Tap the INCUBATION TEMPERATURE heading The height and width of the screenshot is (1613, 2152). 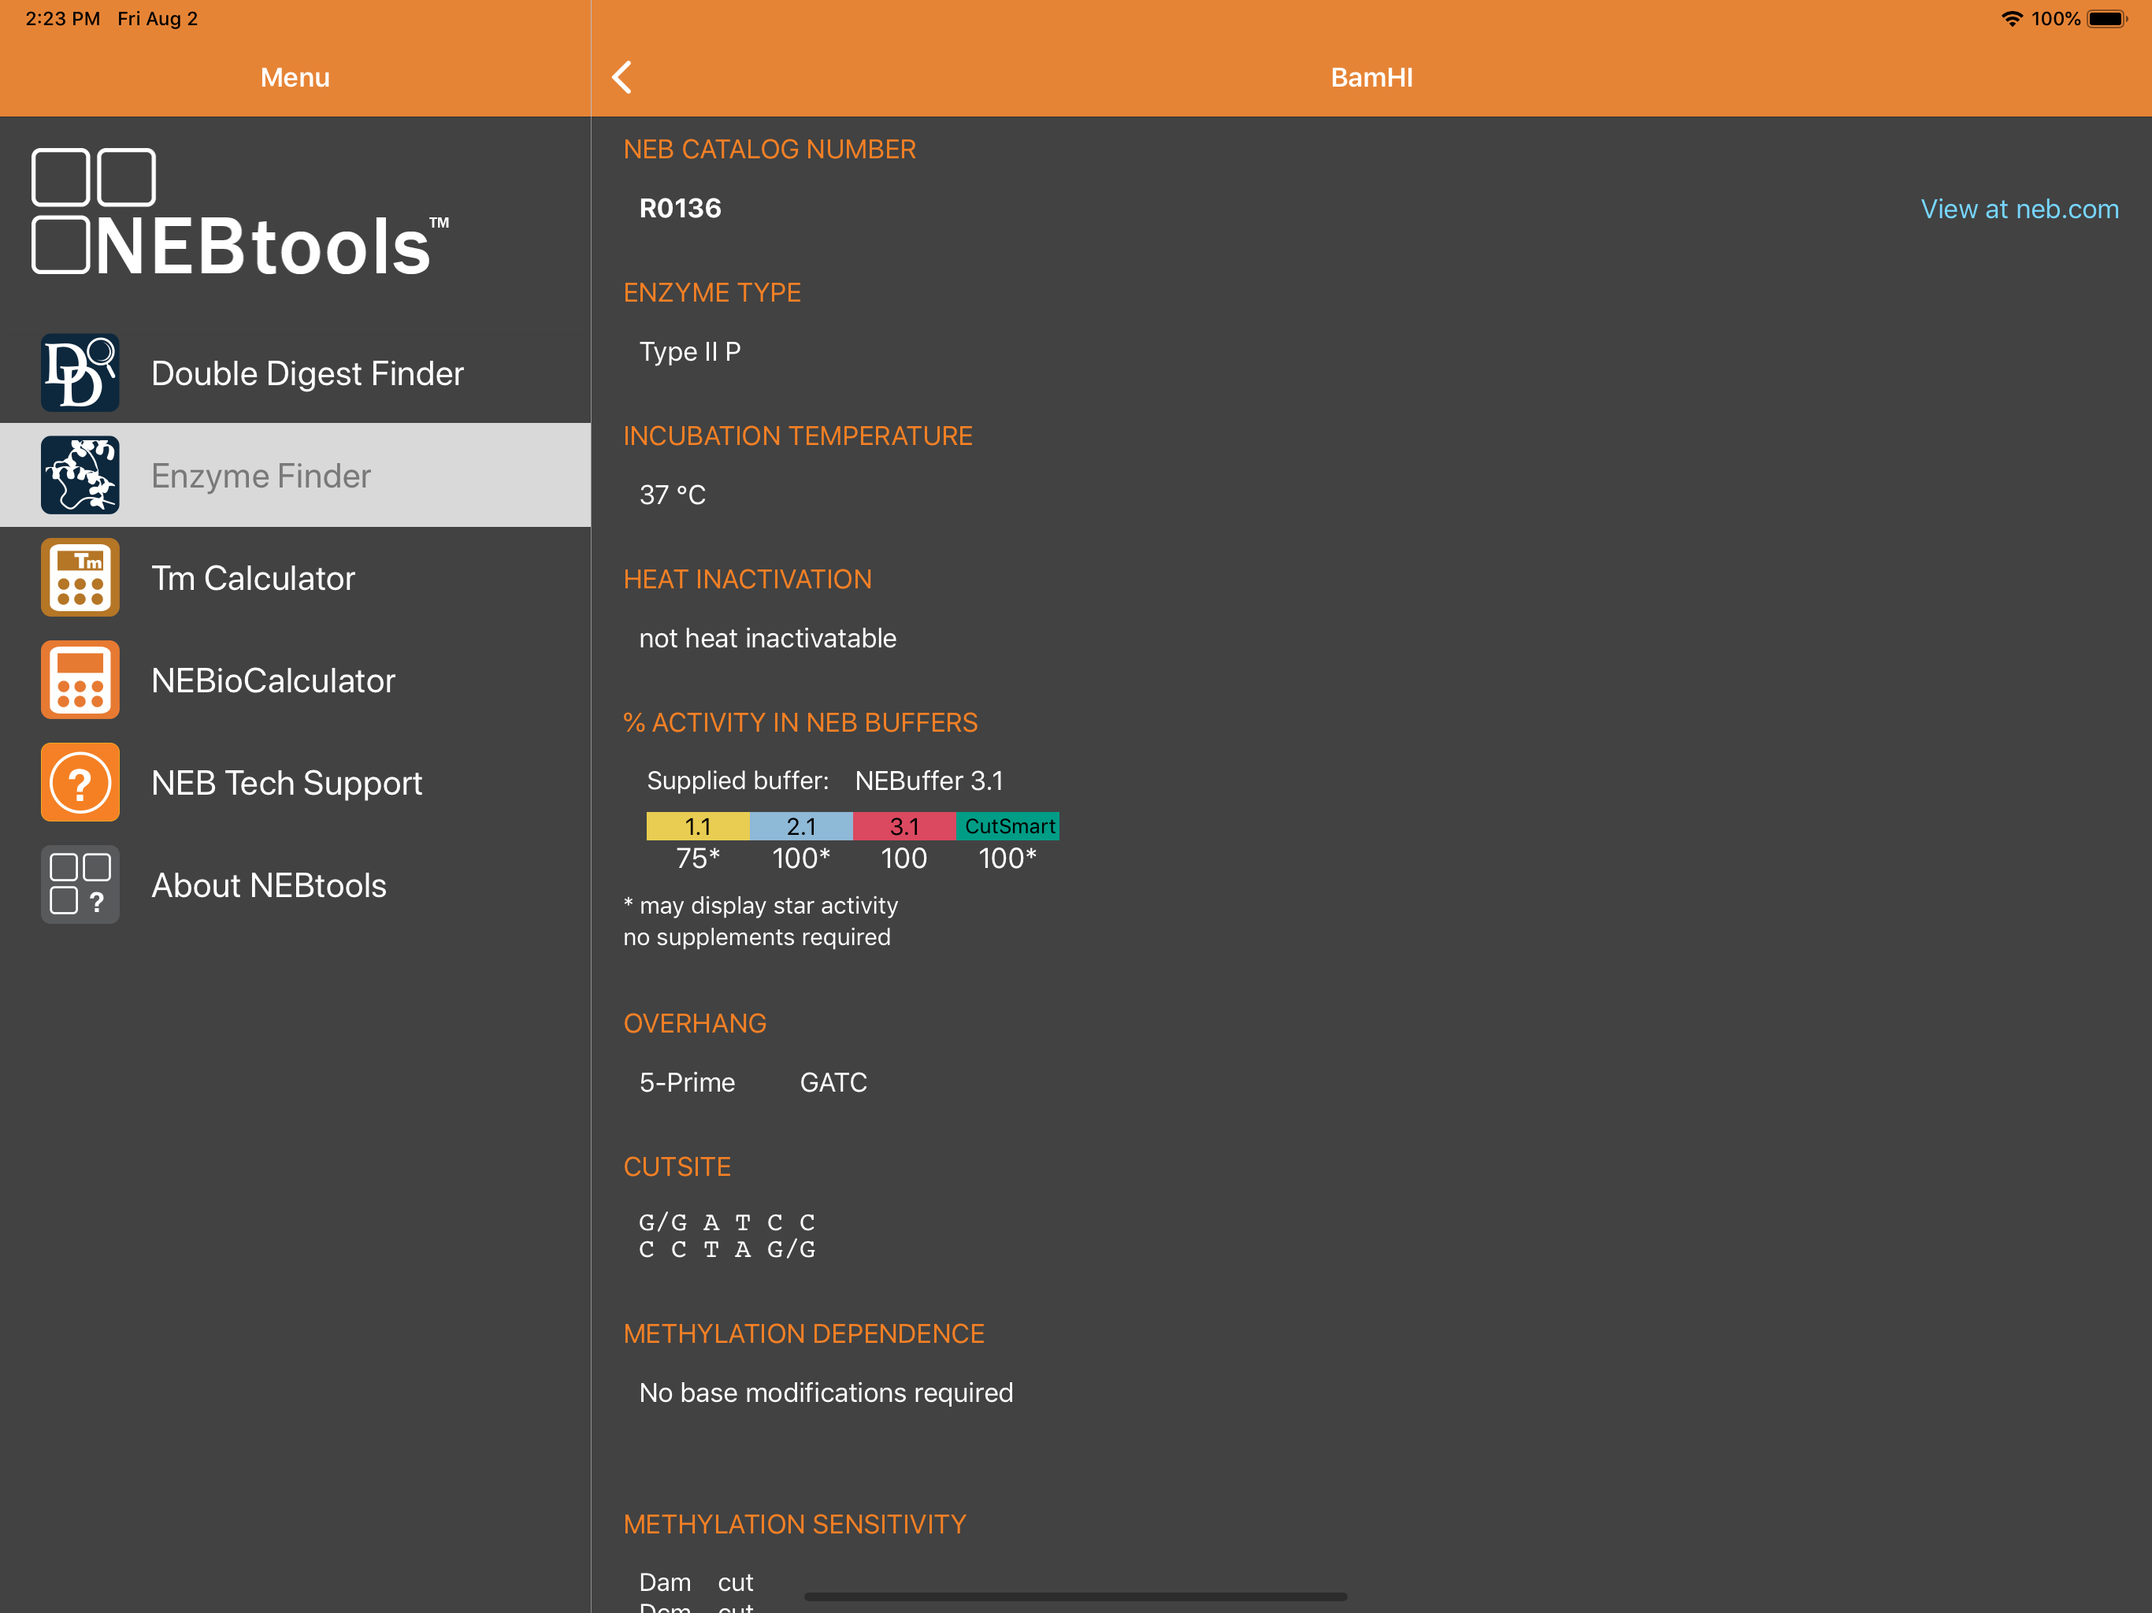tap(798, 436)
